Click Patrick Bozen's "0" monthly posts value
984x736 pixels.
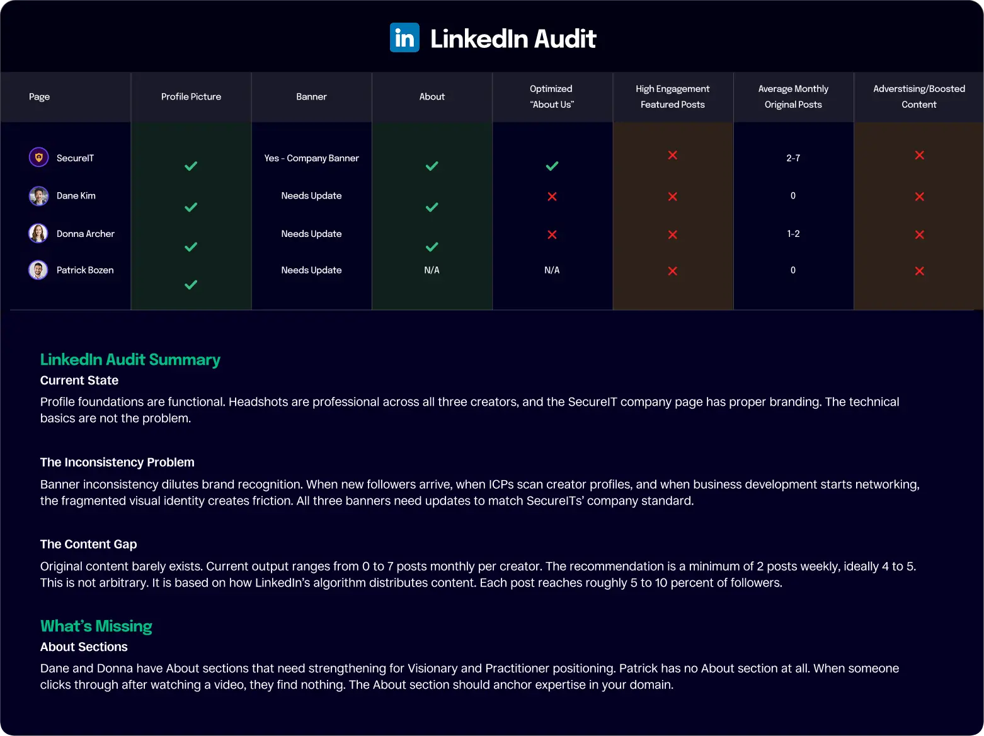793,270
